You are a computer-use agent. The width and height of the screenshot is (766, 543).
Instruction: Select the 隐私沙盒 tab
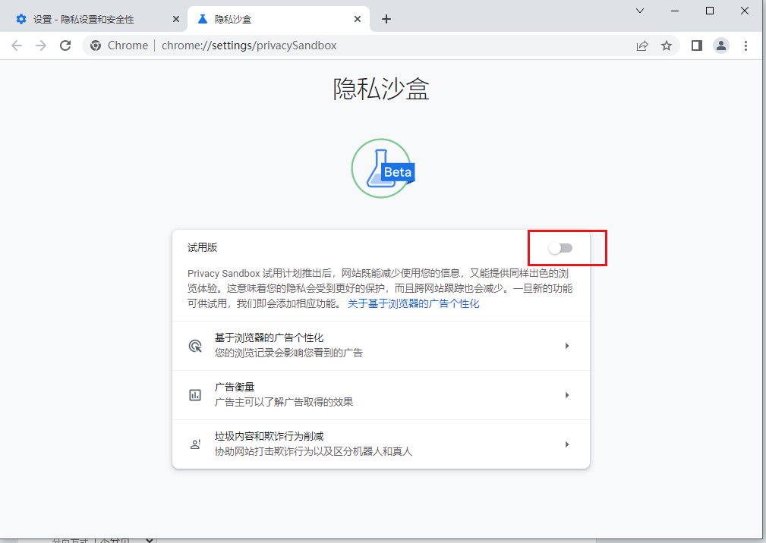279,19
